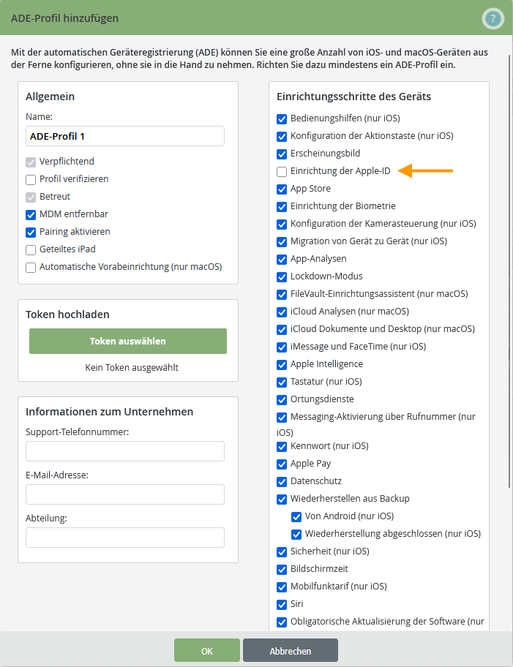
Task: Confirm the profile with OK
Action: pyautogui.click(x=206, y=650)
